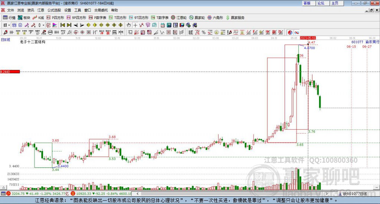This screenshot has width=380, height=204.
Task: Toggle the highlighted chart overlay icon
Action: pos(48,25)
